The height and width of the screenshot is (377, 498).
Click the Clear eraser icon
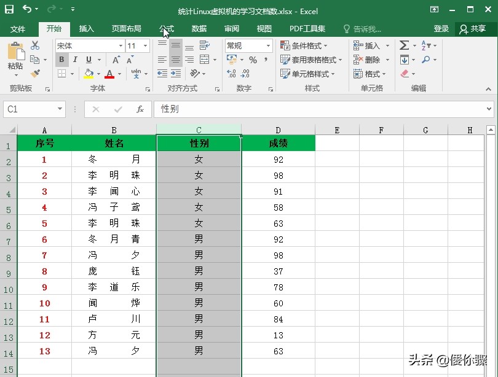(405, 74)
